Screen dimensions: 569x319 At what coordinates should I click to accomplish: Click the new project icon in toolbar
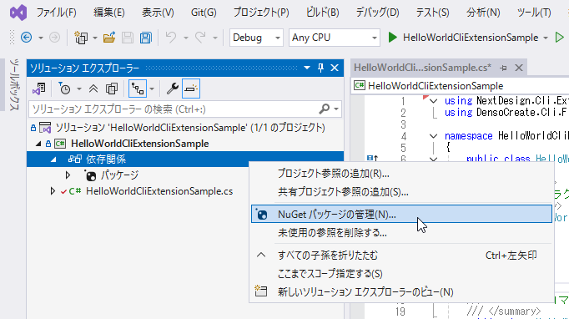coord(81,38)
